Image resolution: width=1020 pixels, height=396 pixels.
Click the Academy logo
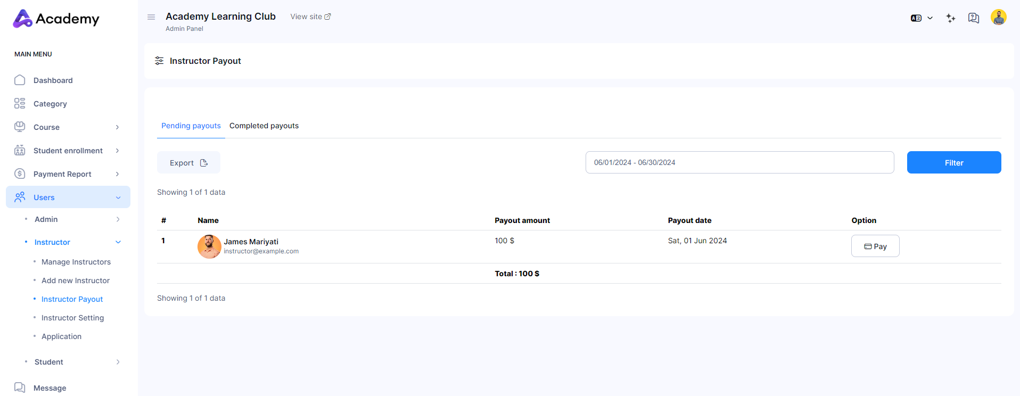pyautogui.click(x=56, y=19)
